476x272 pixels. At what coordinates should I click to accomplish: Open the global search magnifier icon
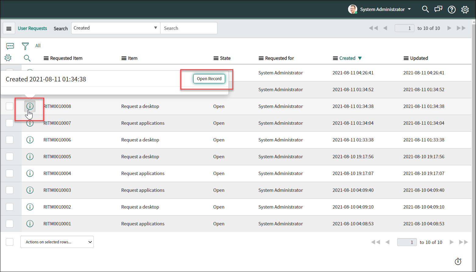pyautogui.click(x=425, y=9)
